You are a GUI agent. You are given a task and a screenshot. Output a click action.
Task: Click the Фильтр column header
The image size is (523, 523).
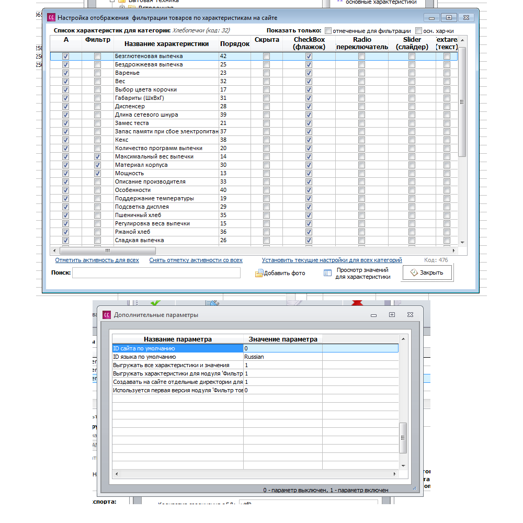tap(97, 40)
